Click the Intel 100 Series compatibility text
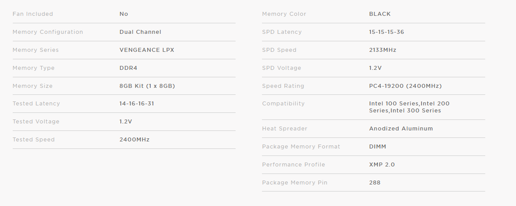This screenshot has height=206, width=516. [394, 104]
